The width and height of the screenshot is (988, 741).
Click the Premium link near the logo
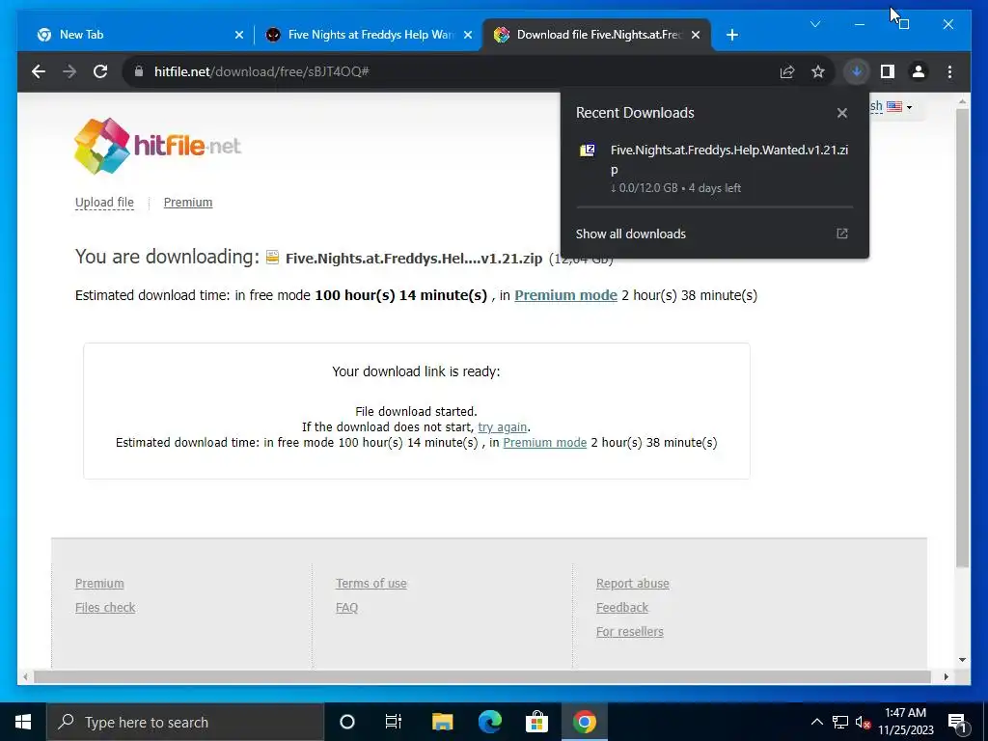pos(188,203)
